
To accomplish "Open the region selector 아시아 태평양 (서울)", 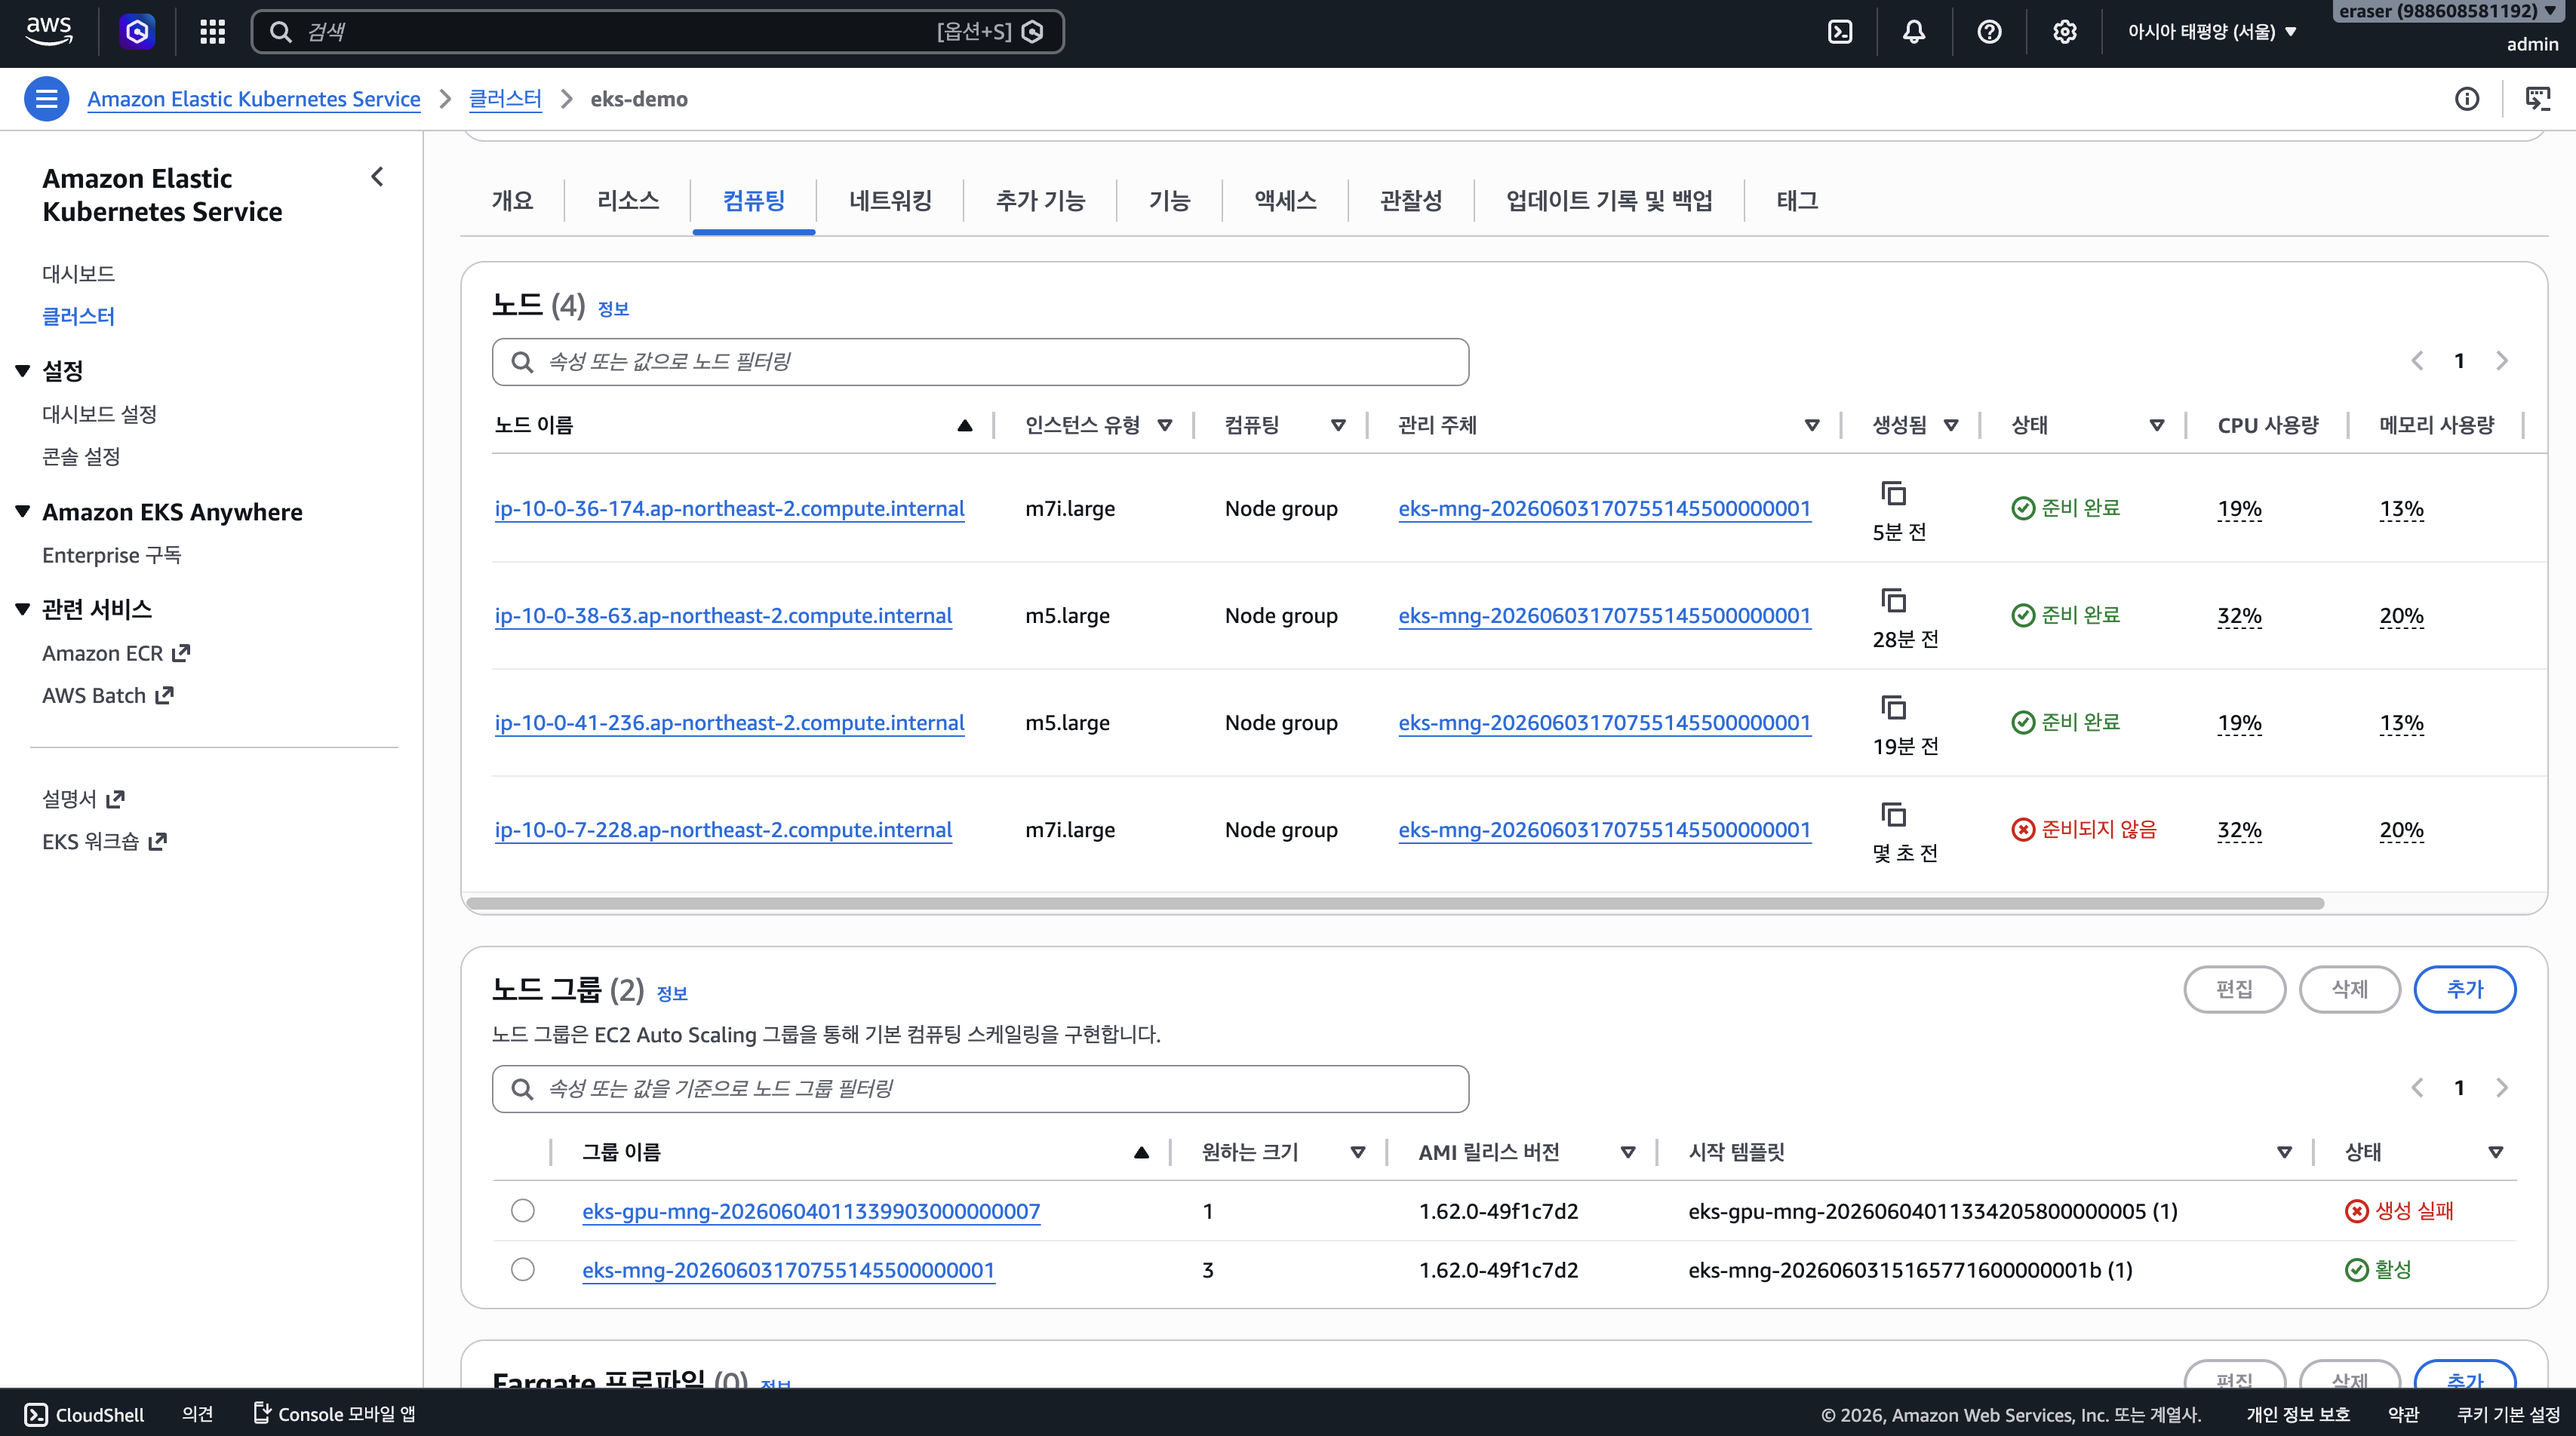I will point(2212,32).
